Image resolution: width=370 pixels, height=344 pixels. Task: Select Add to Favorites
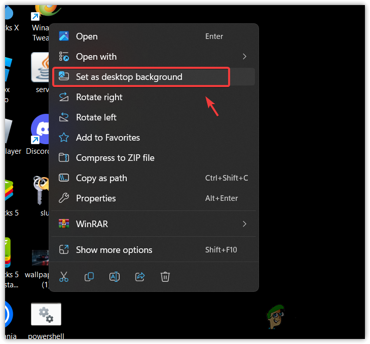point(154,138)
